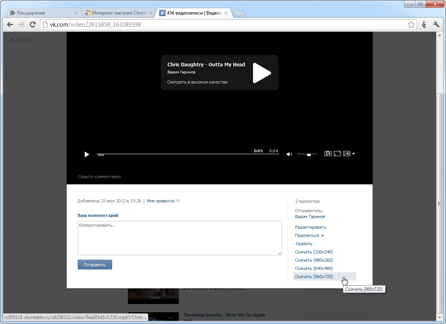Click the Вадим Гаринов name in player overlay
Screen dimensions: 446x324
(x=182, y=72)
